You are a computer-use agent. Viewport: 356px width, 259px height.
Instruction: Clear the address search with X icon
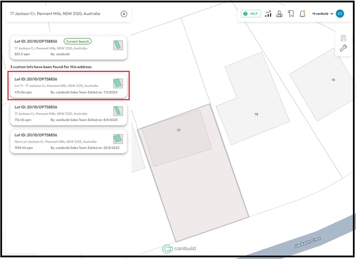(124, 14)
